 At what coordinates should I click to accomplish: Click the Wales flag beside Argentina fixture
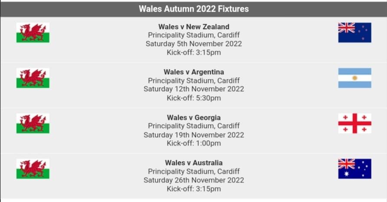pyautogui.click(x=33, y=78)
